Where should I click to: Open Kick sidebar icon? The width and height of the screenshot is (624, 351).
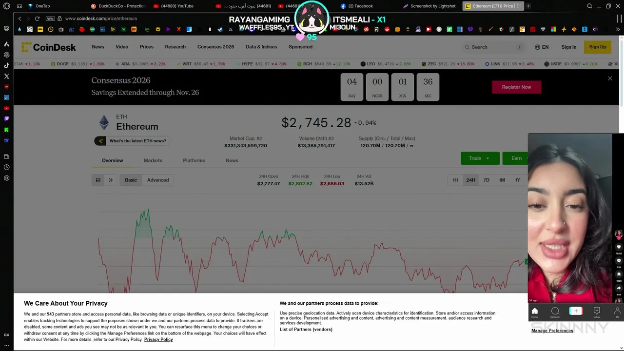tap(6, 129)
